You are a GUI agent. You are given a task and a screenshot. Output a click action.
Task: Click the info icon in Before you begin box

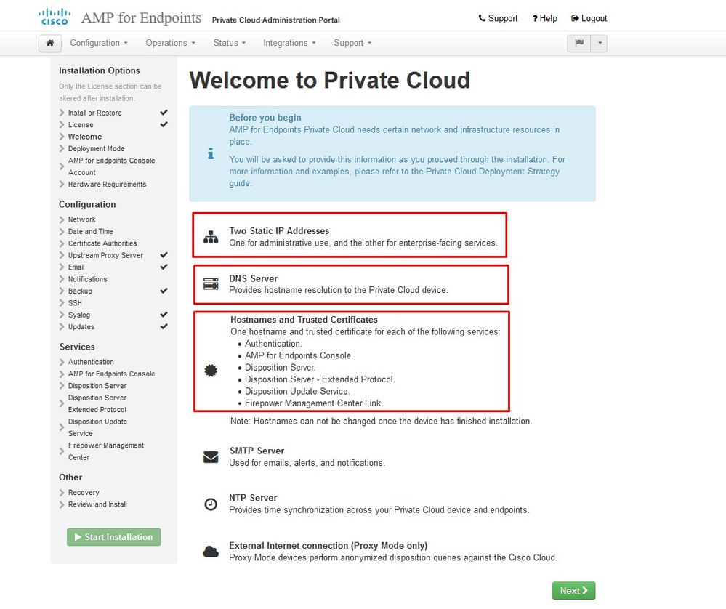click(211, 153)
